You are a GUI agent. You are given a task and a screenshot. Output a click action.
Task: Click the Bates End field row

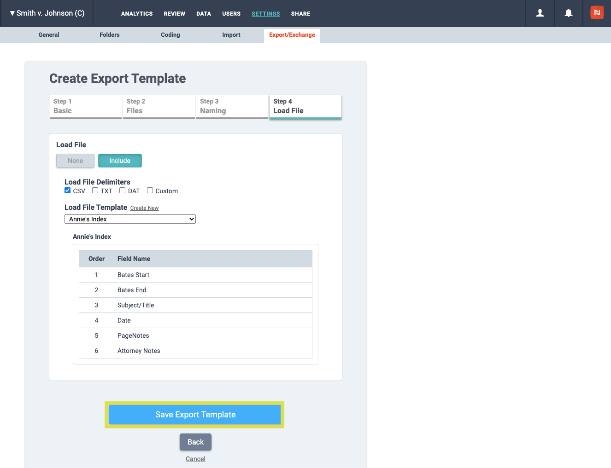195,290
